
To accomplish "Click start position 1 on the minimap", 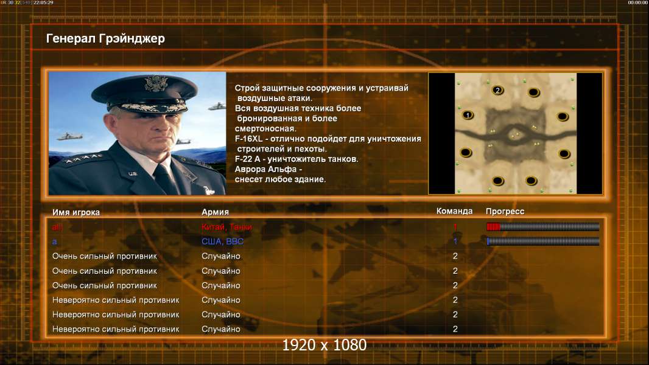I will coord(468,115).
